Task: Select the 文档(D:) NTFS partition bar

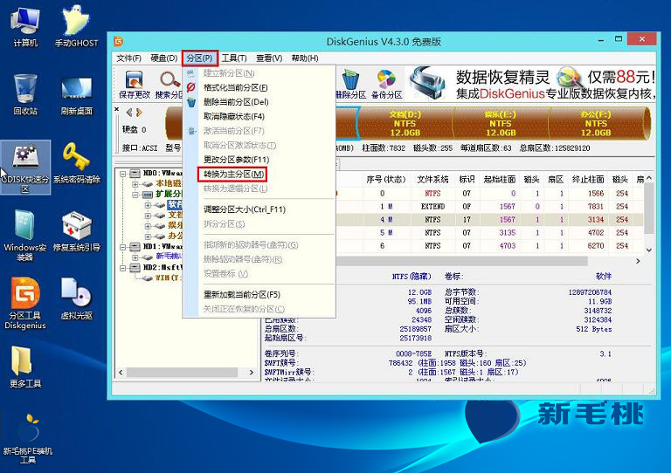Action: pos(405,123)
